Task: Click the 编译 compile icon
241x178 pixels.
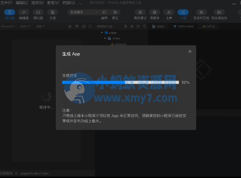Action: point(104,12)
